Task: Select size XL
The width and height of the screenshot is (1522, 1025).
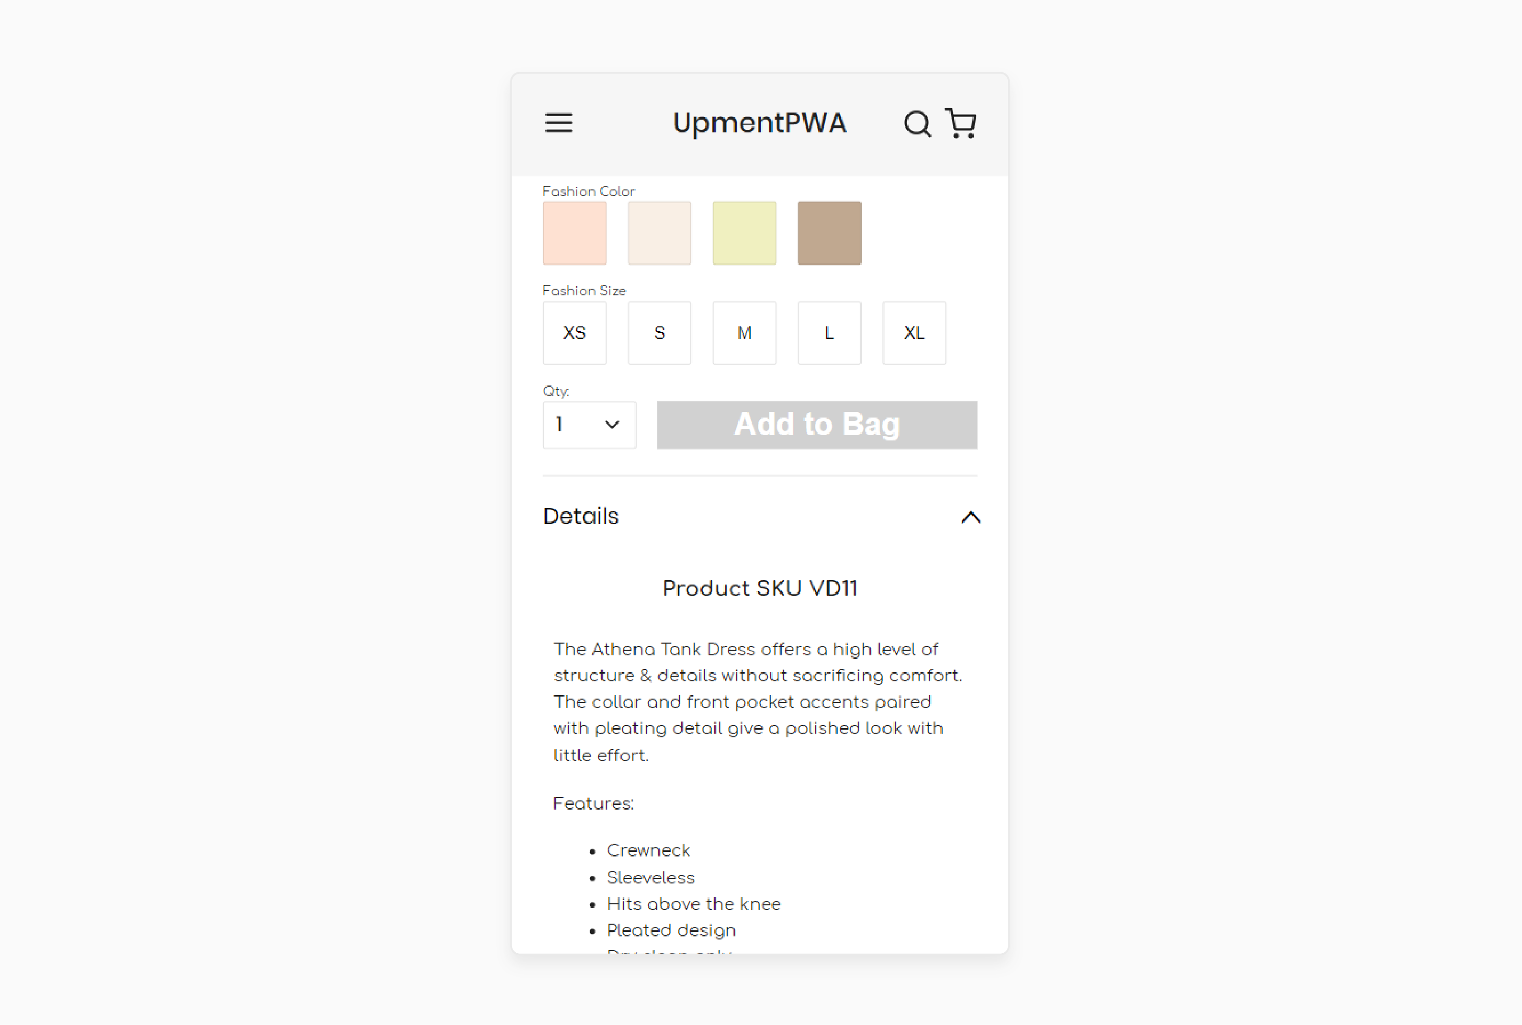Action: (x=914, y=333)
